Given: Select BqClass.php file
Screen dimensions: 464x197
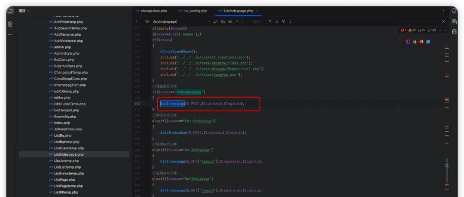Looking at the screenshot, I should click(62, 60).
